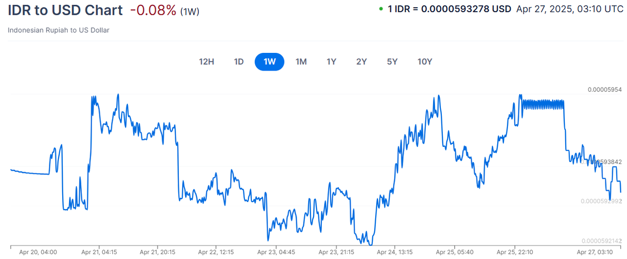Click the 0.00005954 price axis label
627x259 pixels.
tap(604, 90)
